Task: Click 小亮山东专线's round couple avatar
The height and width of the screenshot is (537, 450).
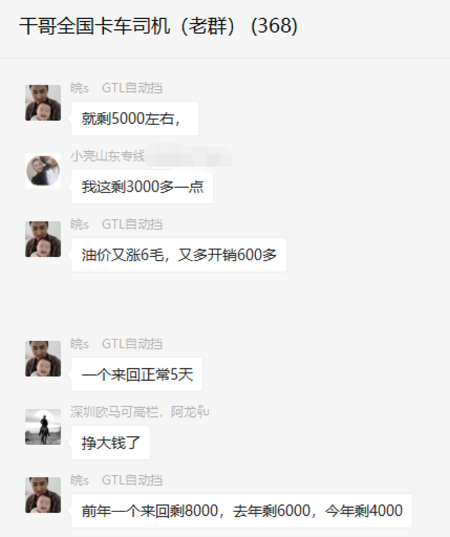Action: [x=43, y=171]
